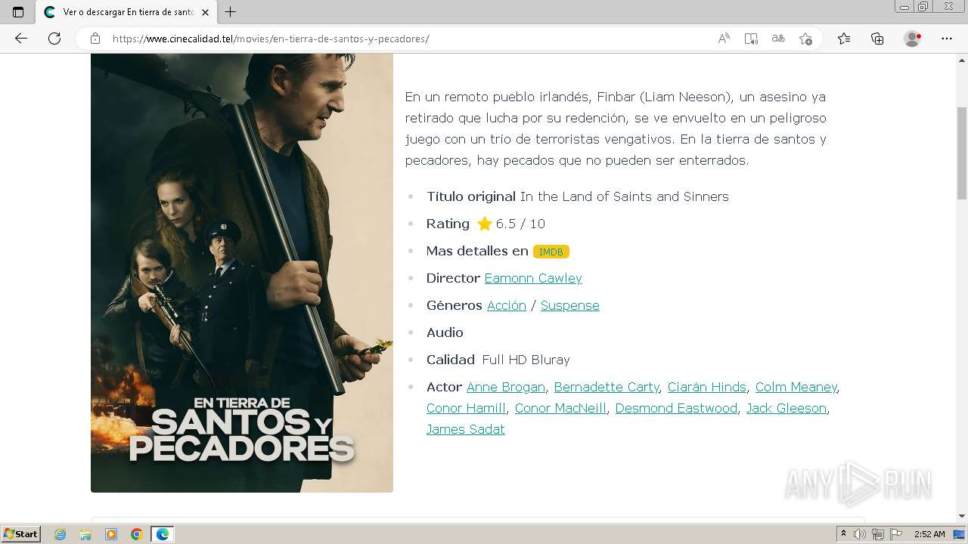Open actor Conor MacNeill link
Image resolution: width=968 pixels, height=544 pixels.
point(560,408)
